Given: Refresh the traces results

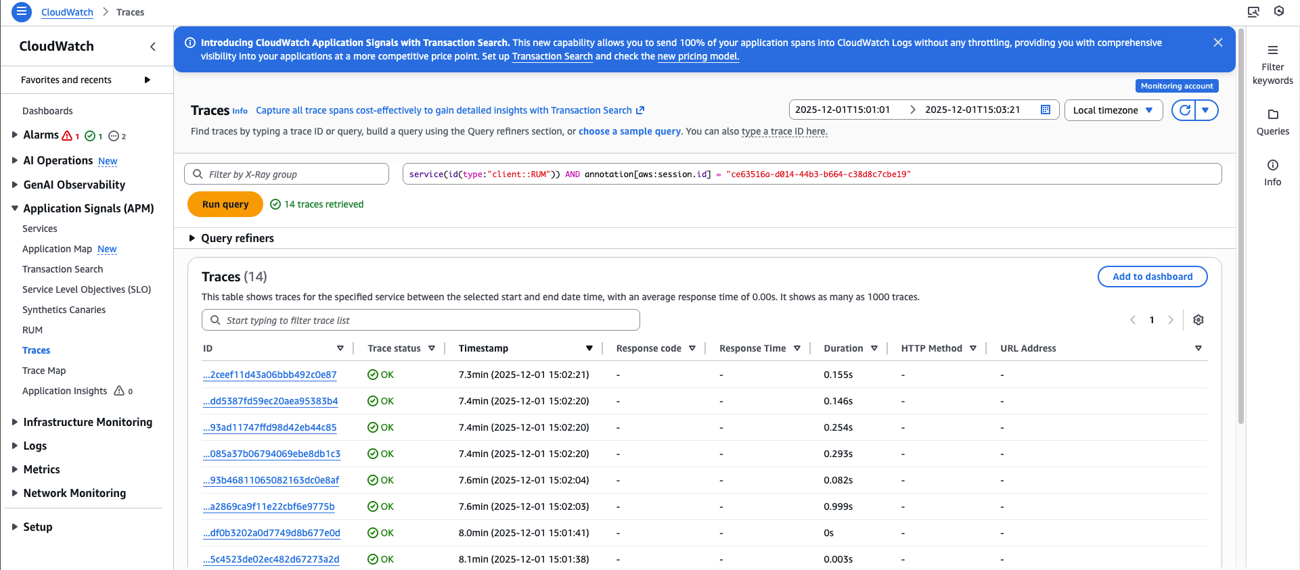Looking at the screenshot, I should (1184, 110).
